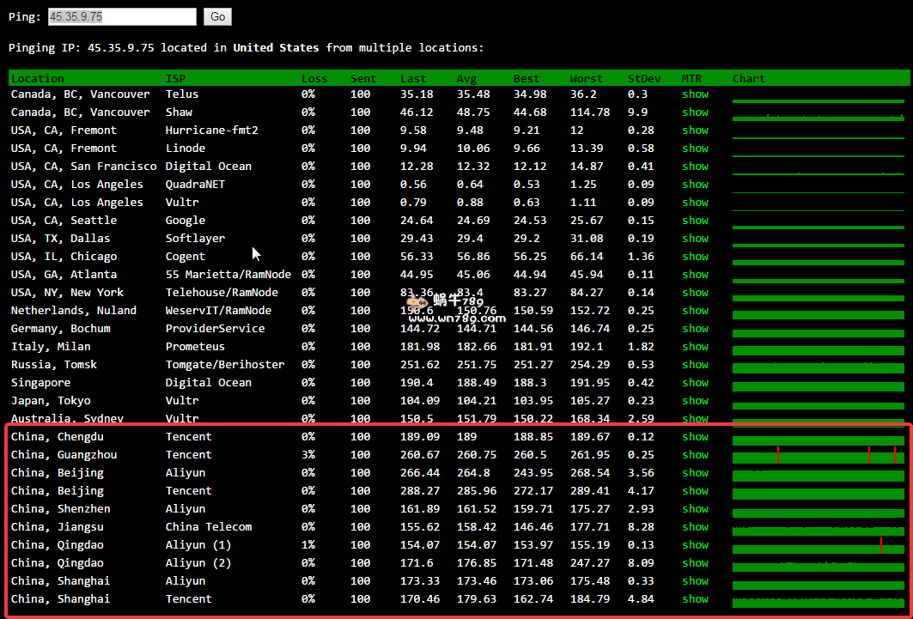Open MTR for Japan Tokyo Vultr

[695, 400]
